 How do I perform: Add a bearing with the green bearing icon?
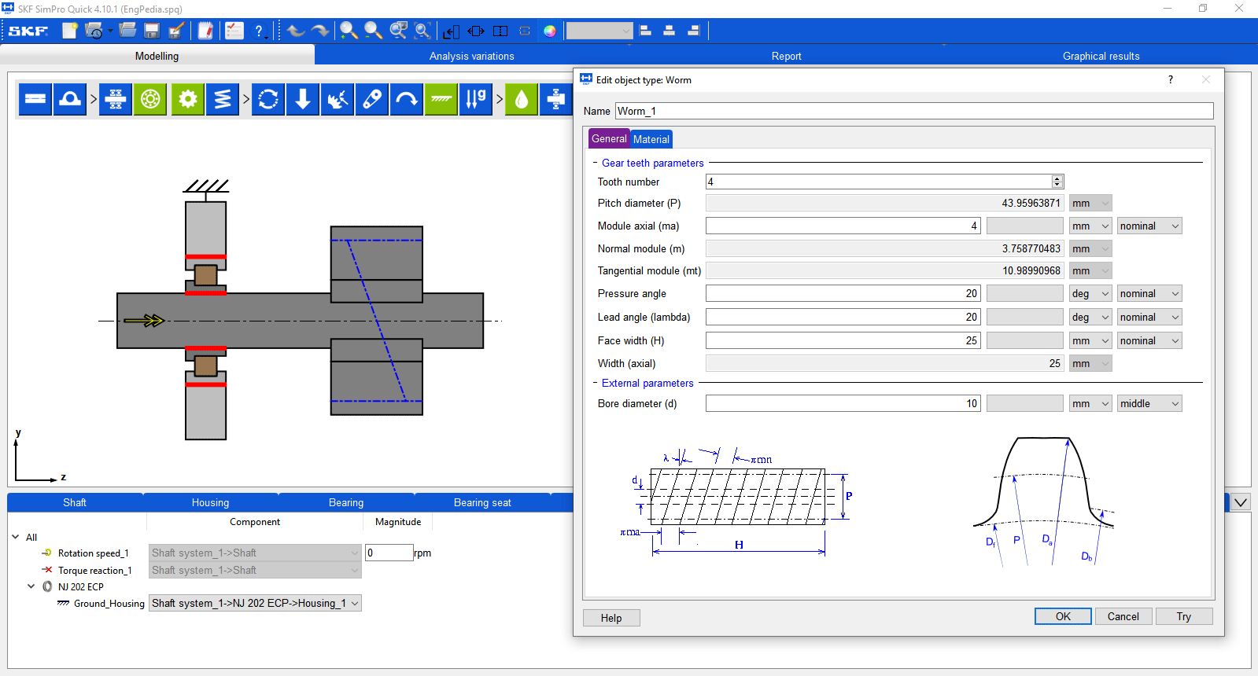tap(150, 99)
